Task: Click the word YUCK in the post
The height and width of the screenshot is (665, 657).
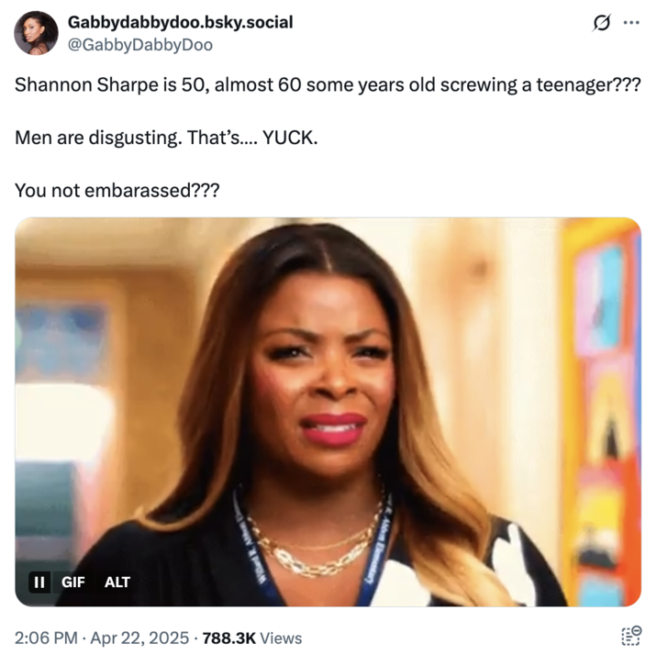Action: tap(290, 138)
